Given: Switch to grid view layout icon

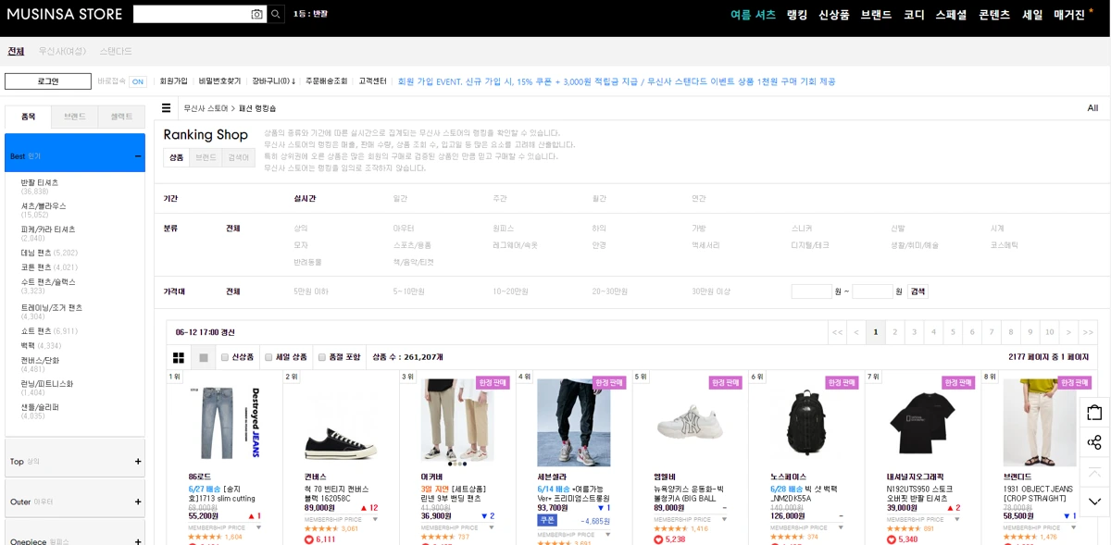Looking at the screenshot, I should pyautogui.click(x=179, y=357).
